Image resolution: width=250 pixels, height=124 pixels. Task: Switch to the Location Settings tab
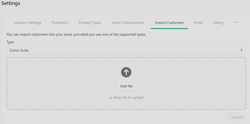(27, 23)
